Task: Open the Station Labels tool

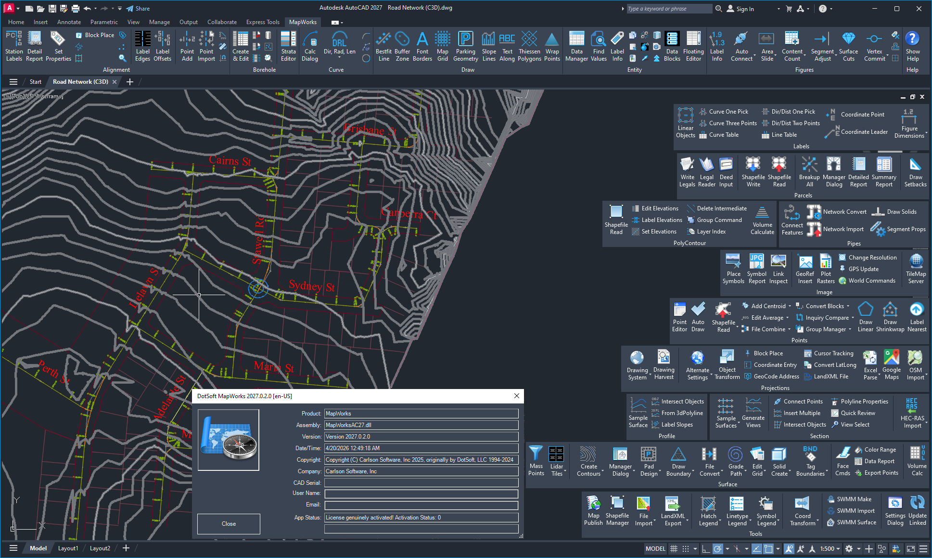Action: [x=14, y=47]
